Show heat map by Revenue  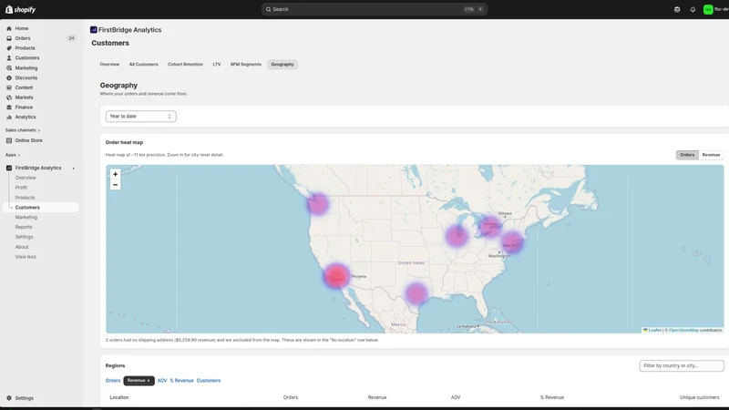click(x=711, y=155)
